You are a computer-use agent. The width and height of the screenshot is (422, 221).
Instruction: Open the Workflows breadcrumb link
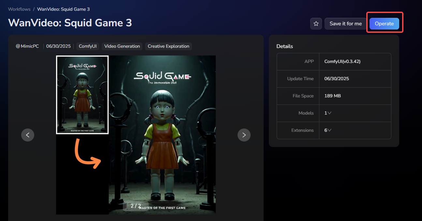pos(19,9)
